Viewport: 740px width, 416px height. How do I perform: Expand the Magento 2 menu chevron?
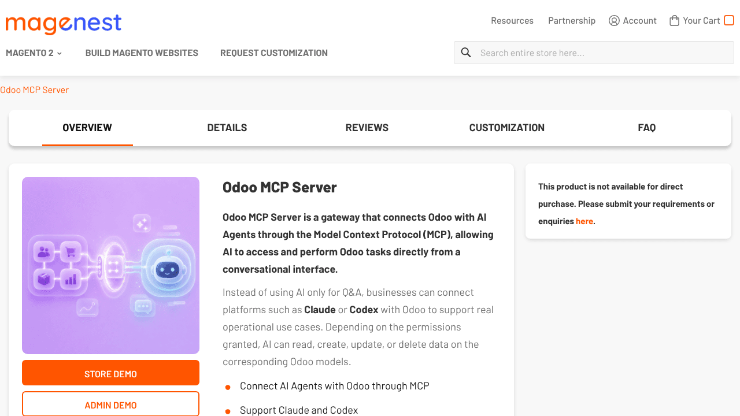tap(60, 53)
